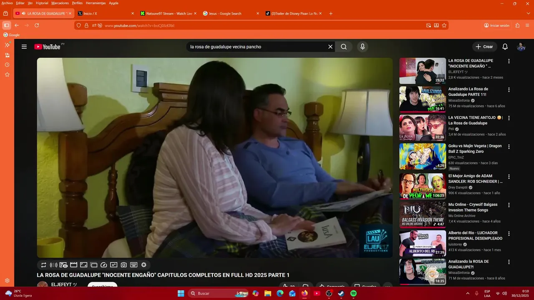This screenshot has width=534, height=300.
Task: Toggle the audio boost waves control
Action: point(53,265)
